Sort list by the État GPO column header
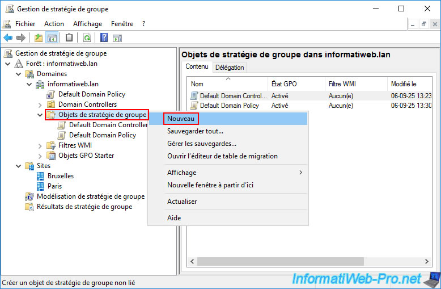The width and height of the screenshot is (441, 289). pyautogui.click(x=284, y=84)
